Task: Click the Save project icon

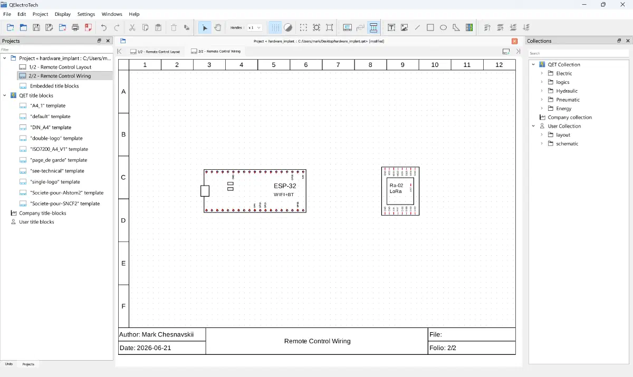Action: point(36,27)
